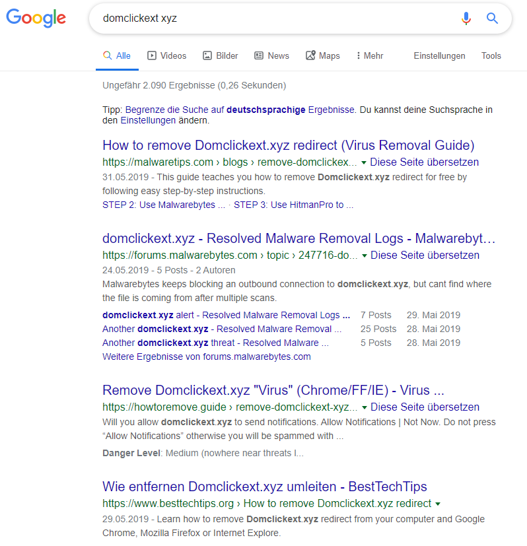Click the 7 Posts count entry
527x546 pixels.
(x=376, y=315)
